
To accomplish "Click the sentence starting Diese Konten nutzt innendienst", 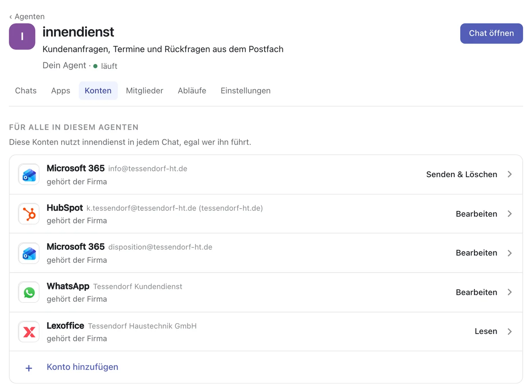I will (130, 143).
